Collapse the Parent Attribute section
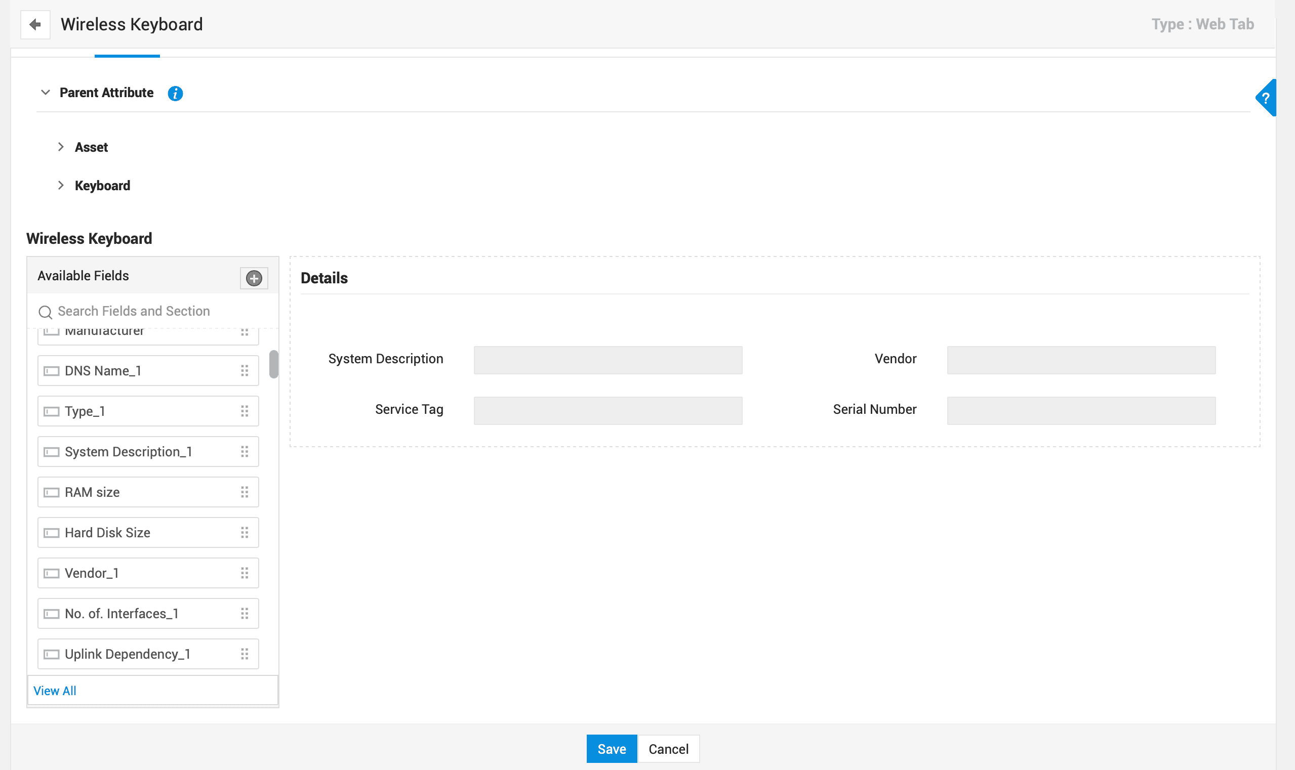This screenshot has height=770, width=1295. click(x=46, y=93)
